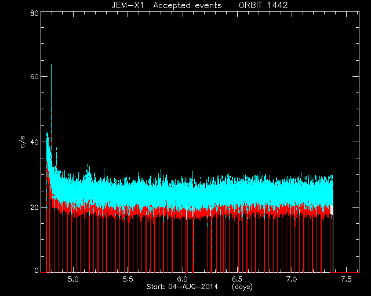Click the x-axis tick label 6.0
371x296 pixels.
click(183, 279)
